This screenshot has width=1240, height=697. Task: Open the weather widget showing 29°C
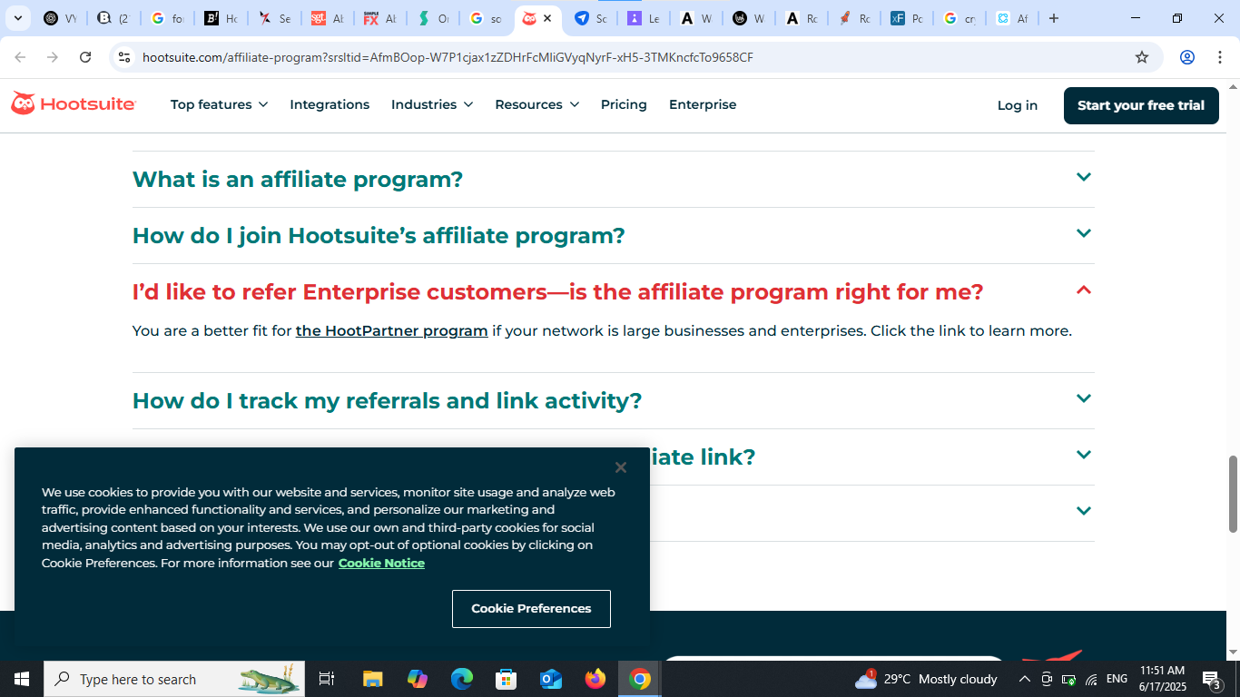926,679
